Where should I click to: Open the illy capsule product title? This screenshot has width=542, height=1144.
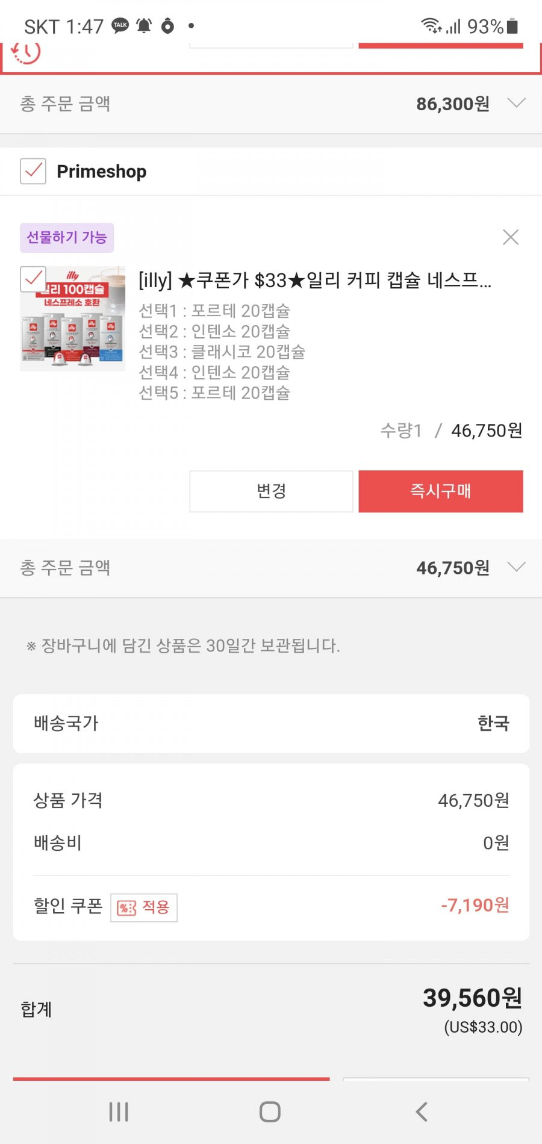315,280
